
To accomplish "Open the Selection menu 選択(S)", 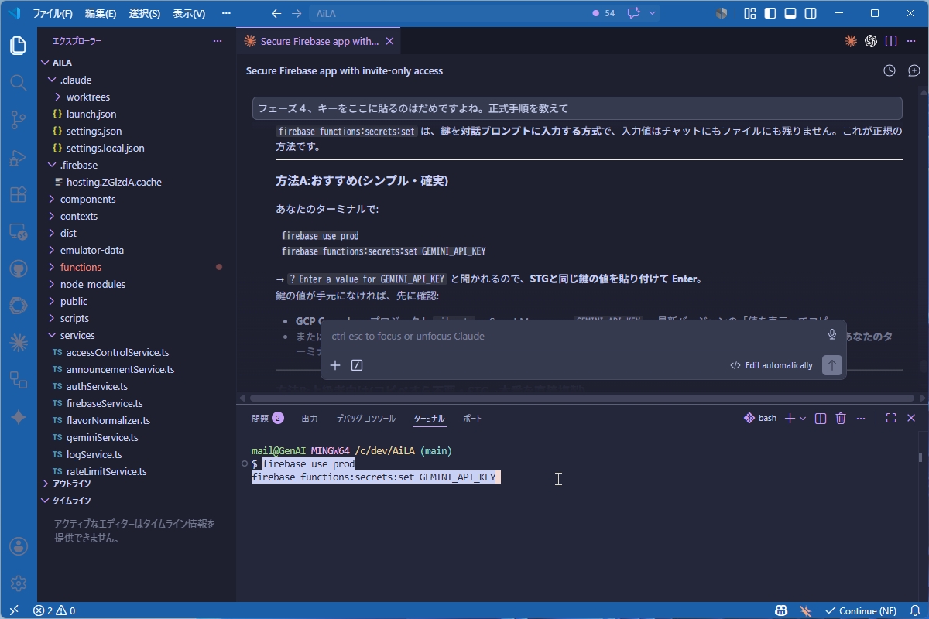I will (145, 13).
